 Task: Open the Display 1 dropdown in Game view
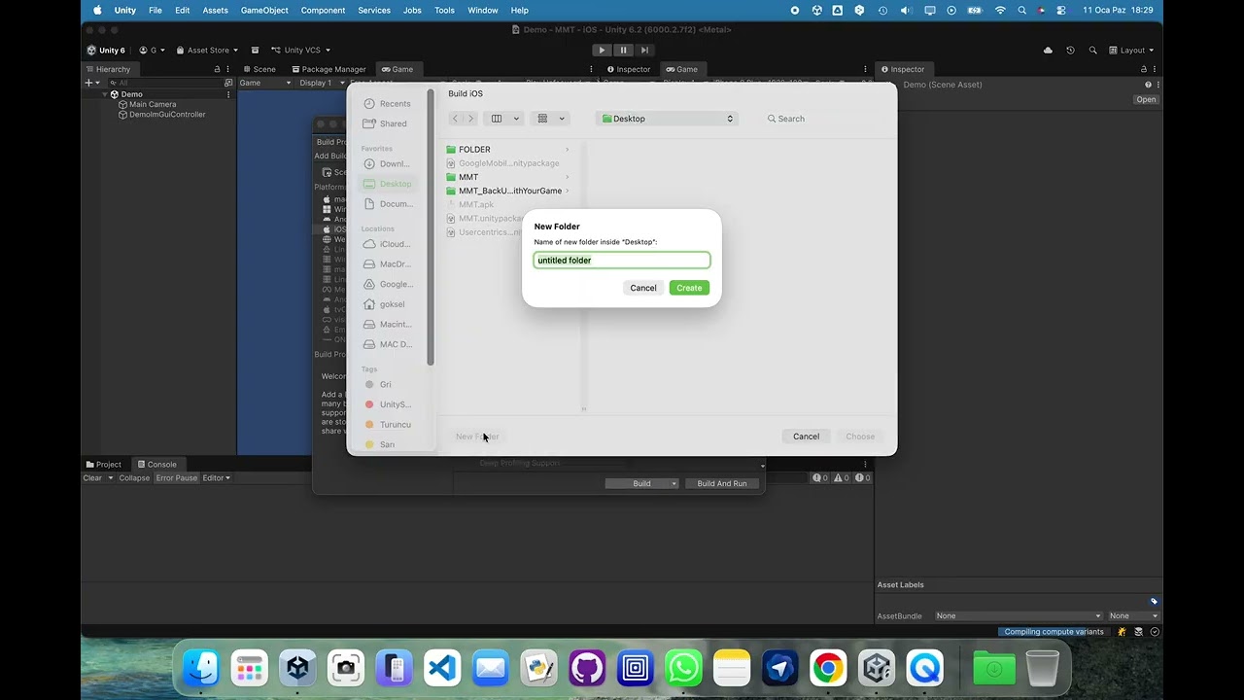click(x=319, y=83)
